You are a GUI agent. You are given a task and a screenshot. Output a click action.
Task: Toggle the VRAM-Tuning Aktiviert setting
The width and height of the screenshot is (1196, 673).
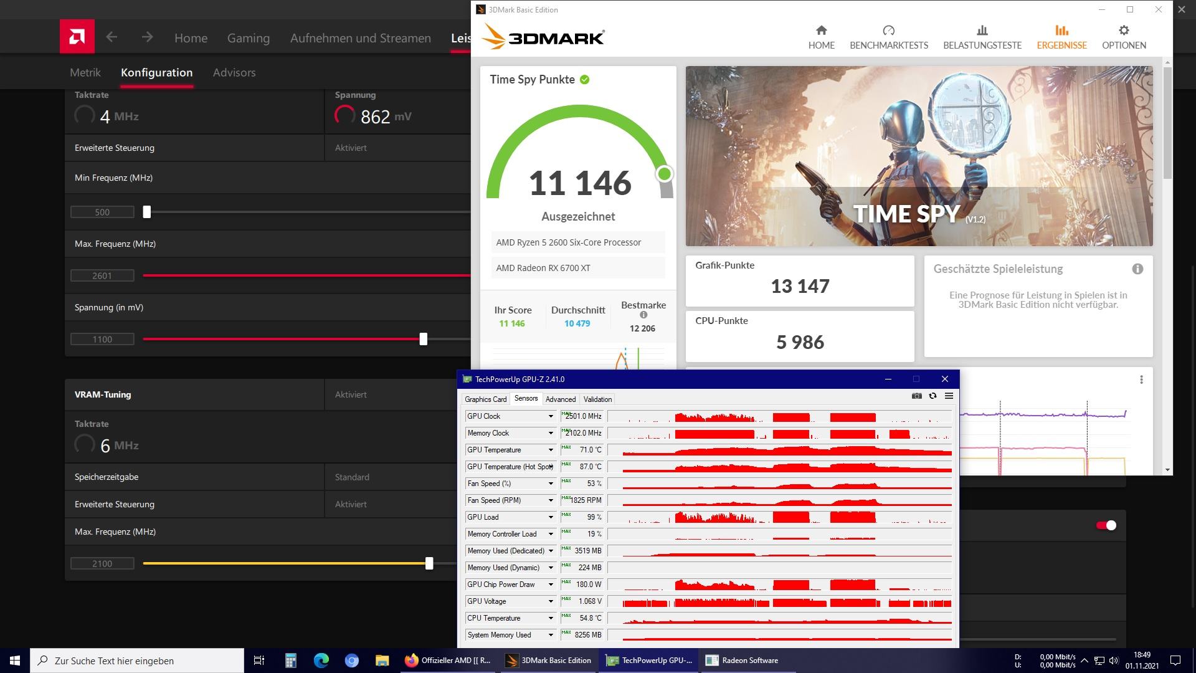point(351,394)
